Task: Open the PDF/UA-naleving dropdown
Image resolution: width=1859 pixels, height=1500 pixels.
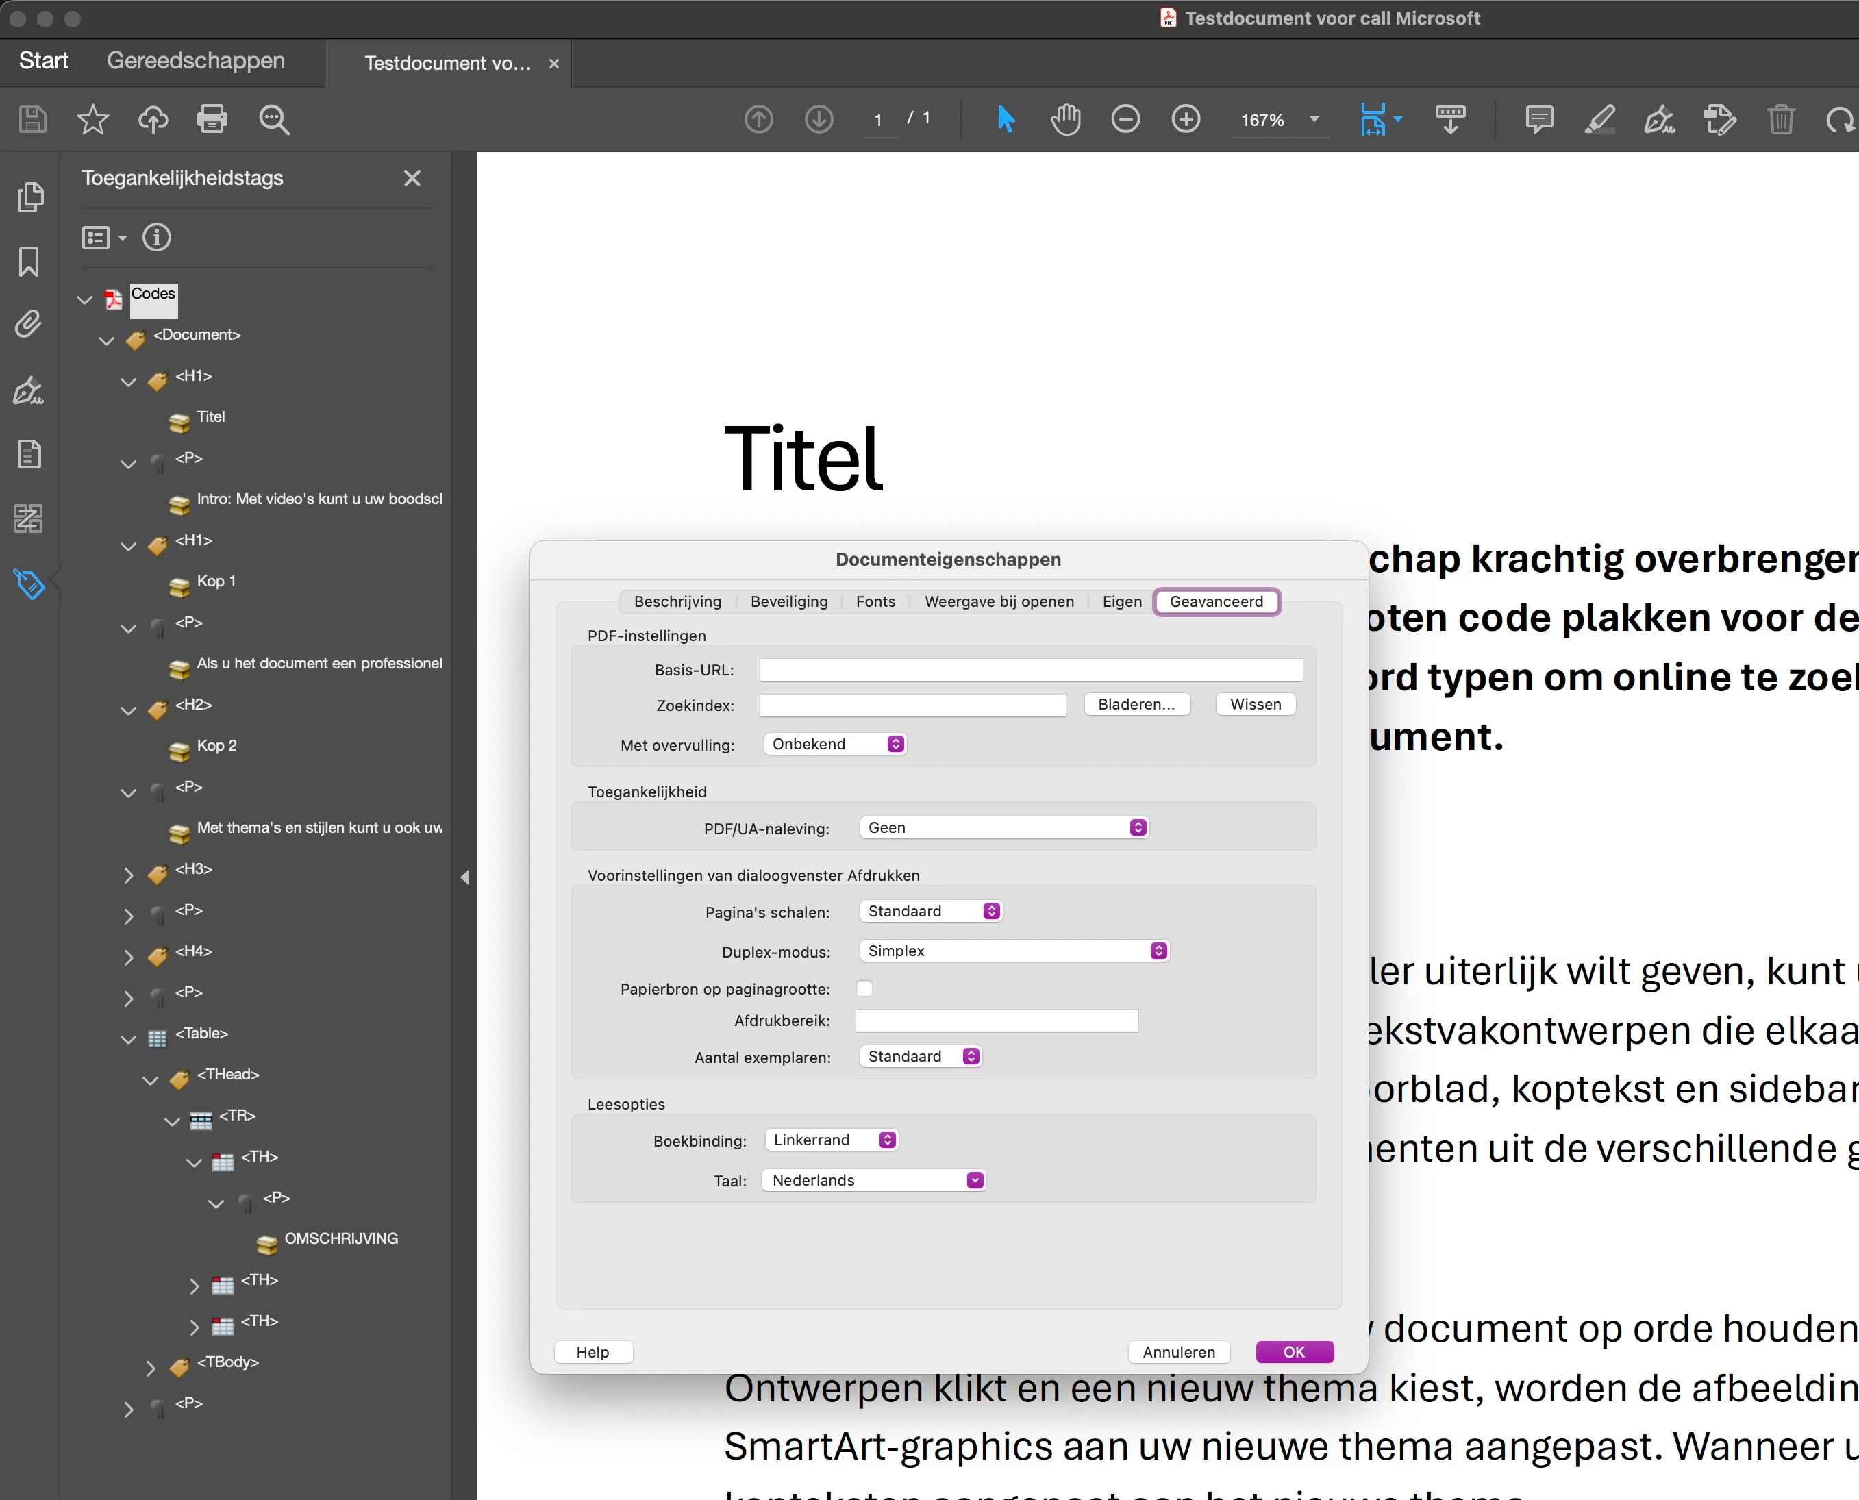Action: pyautogui.click(x=1003, y=828)
